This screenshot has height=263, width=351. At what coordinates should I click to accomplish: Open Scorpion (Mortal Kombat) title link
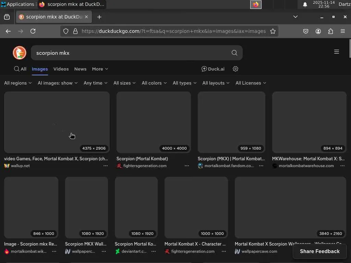coord(142,159)
